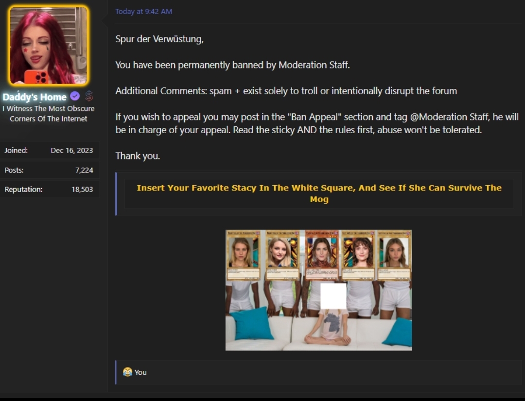This screenshot has height=401, width=525.
Task: Open the embedded Stacy trading-card image
Action: 318,290
